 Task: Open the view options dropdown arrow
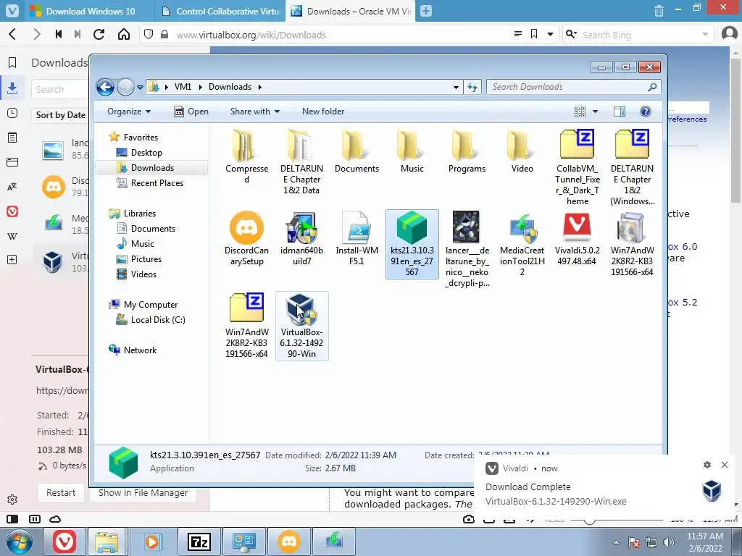[596, 111]
